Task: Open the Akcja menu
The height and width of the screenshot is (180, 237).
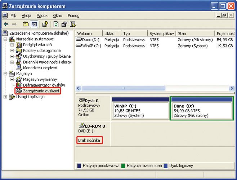Action: 26,16
